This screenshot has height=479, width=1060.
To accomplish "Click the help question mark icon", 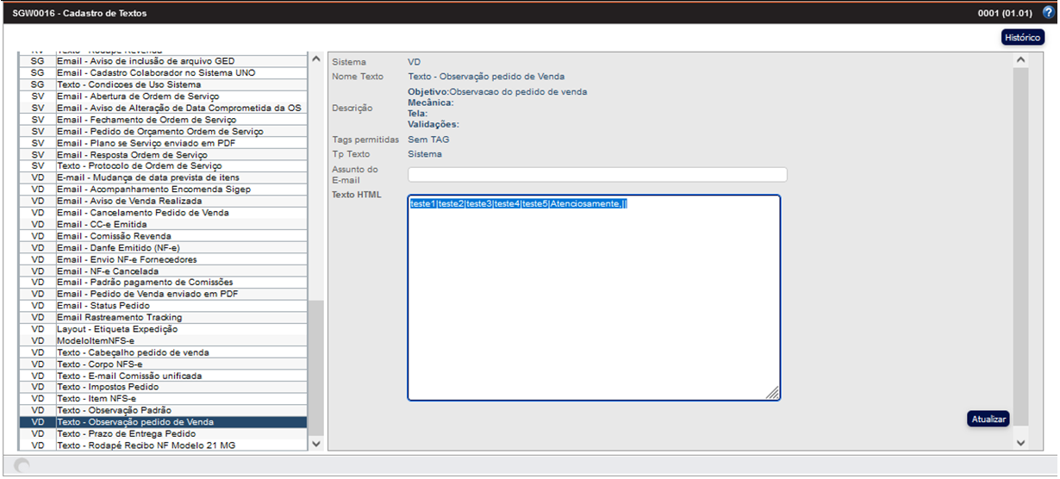I will pyautogui.click(x=1048, y=13).
